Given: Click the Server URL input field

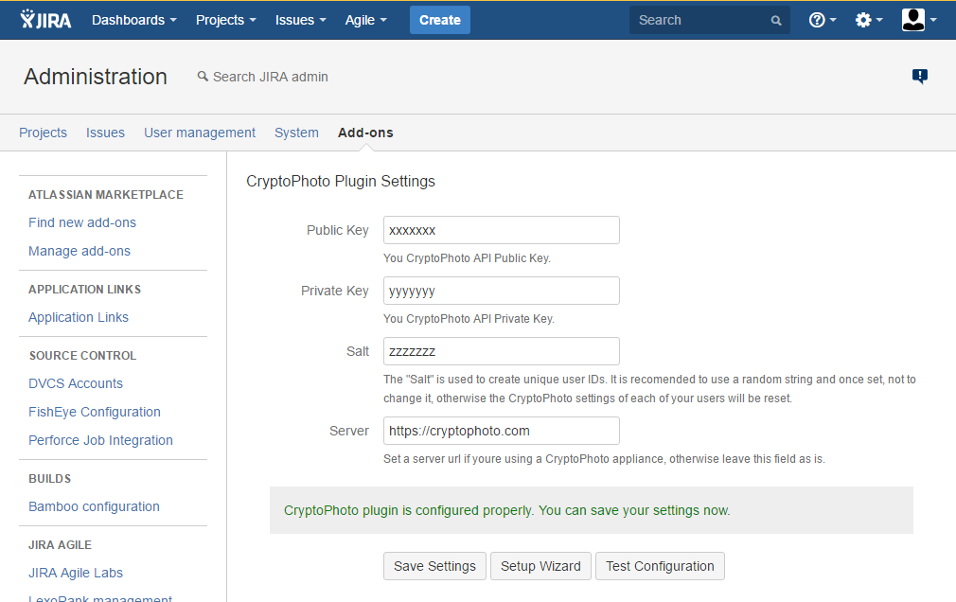Looking at the screenshot, I should click(501, 431).
